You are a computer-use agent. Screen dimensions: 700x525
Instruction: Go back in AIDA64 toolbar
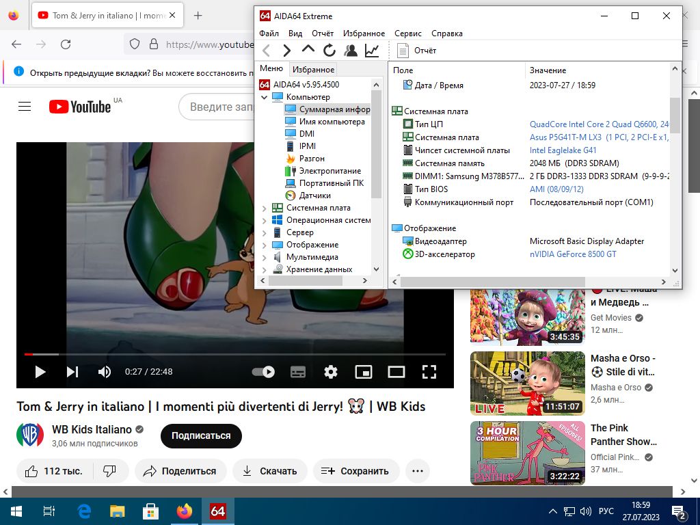(x=266, y=51)
